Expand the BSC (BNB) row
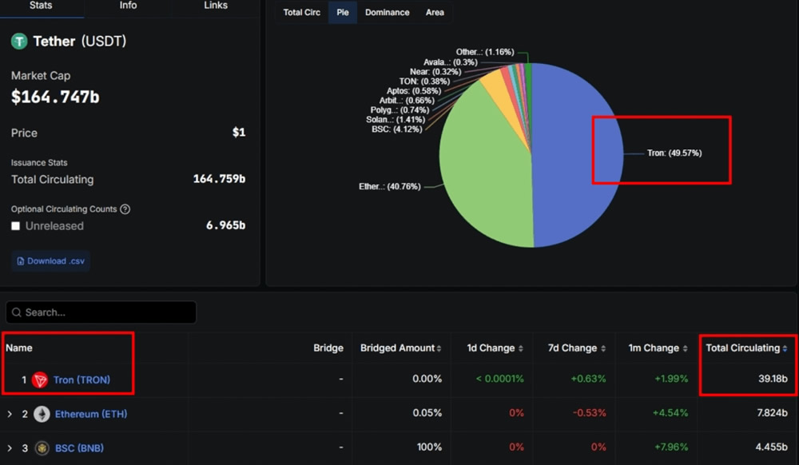The height and width of the screenshot is (465, 799). [x=10, y=448]
